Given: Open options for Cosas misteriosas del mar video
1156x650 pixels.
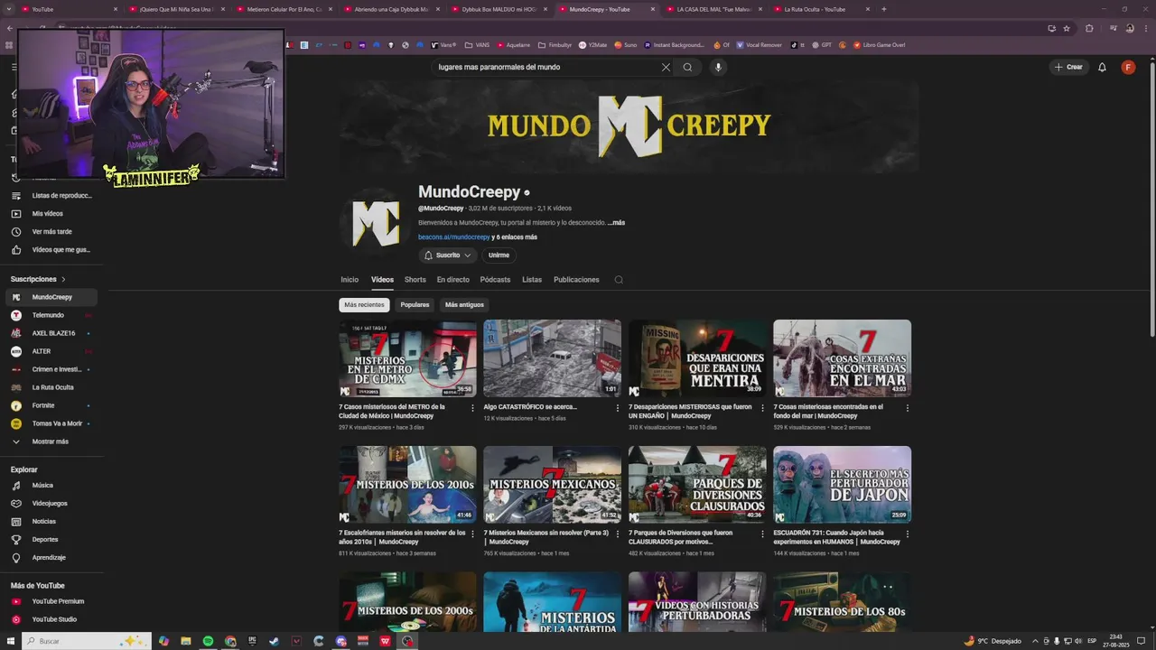Looking at the screenshot, I should click(x=908, y=408).
